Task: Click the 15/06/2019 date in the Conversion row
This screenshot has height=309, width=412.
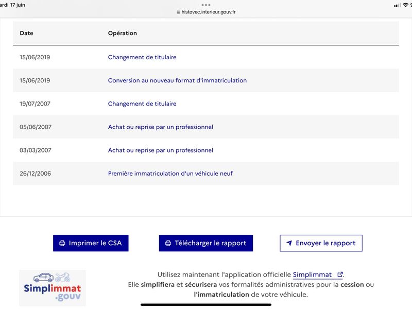Action: 35,80
